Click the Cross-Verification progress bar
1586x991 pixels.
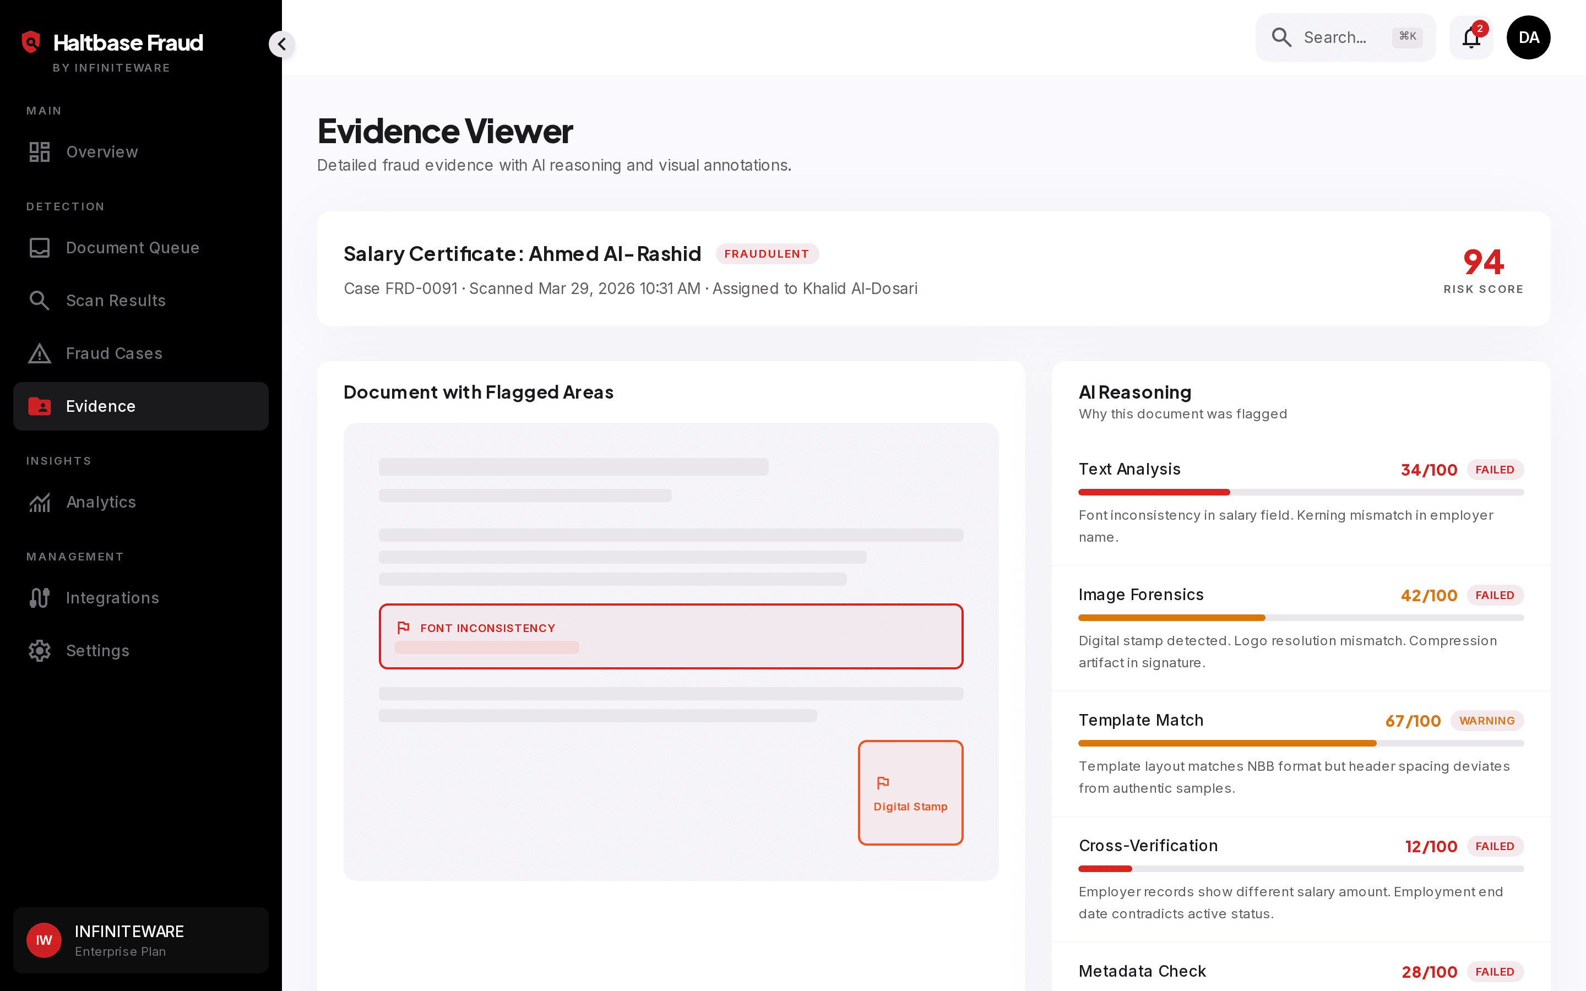coord(1301,869)
